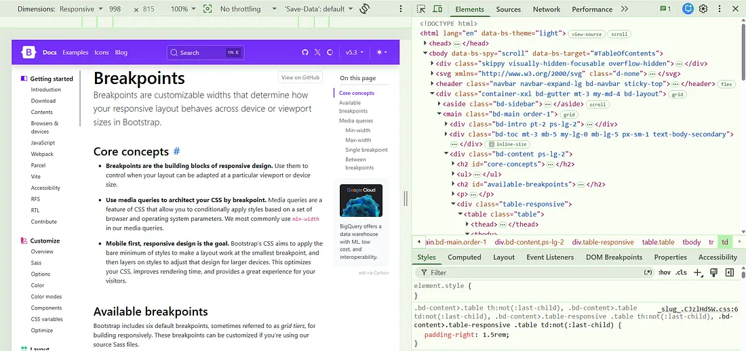Open the 100% zoom dropdown
Image resolution: width=746 pixels, height=351 pixels.
184,9
